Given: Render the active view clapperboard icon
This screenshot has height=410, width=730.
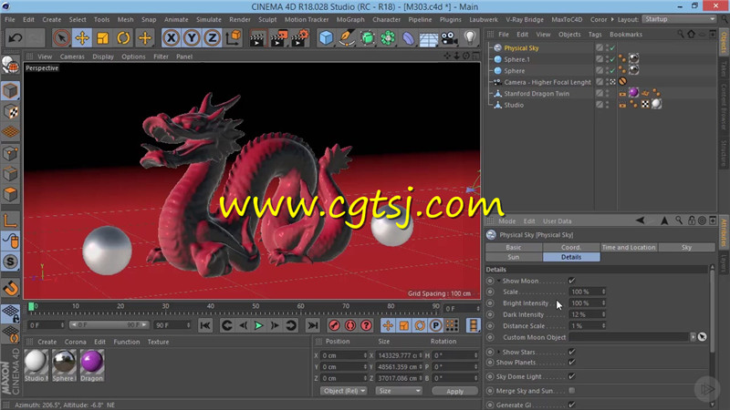Looking at the screenshot, I should click(256, 38).
